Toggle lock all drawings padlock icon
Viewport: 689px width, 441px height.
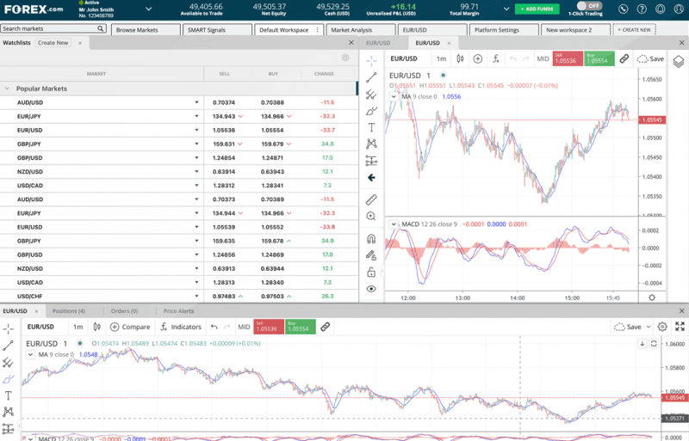pos(371,272)
